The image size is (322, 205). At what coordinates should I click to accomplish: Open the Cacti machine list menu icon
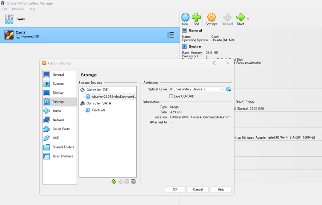click(x=170, y=35)
